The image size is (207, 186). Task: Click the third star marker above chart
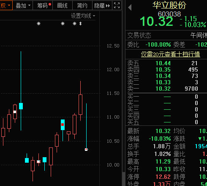click(74, 23)
